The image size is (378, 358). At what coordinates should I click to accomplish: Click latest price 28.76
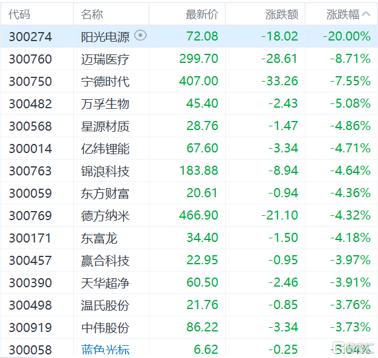tap(202, 126)
